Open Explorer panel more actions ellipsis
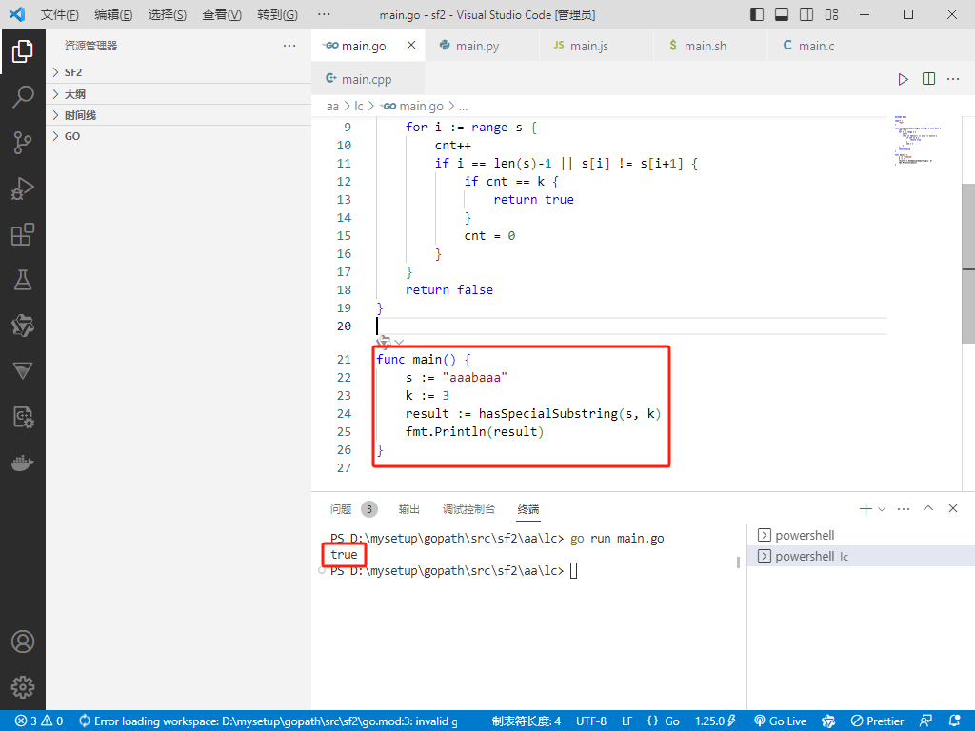This screenshot has height=731, width=975. coord(289,46)
